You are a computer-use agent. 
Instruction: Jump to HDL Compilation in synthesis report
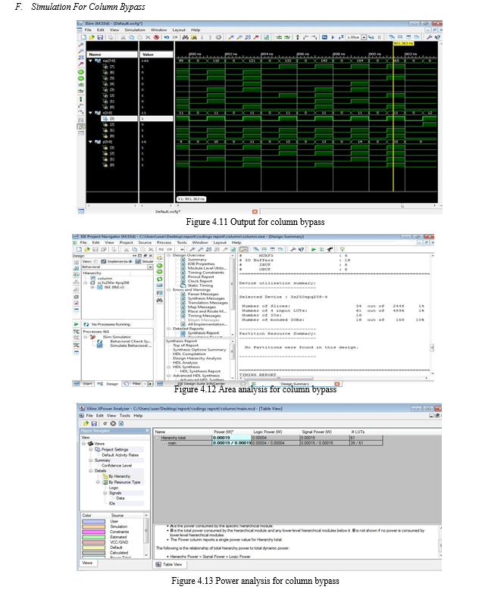point(189,354)
